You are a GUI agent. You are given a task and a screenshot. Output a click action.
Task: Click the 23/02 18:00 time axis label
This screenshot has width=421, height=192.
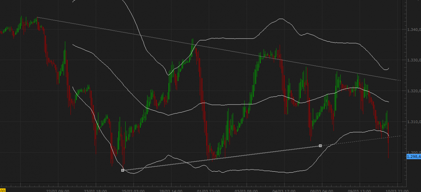[x=96, y=190]
